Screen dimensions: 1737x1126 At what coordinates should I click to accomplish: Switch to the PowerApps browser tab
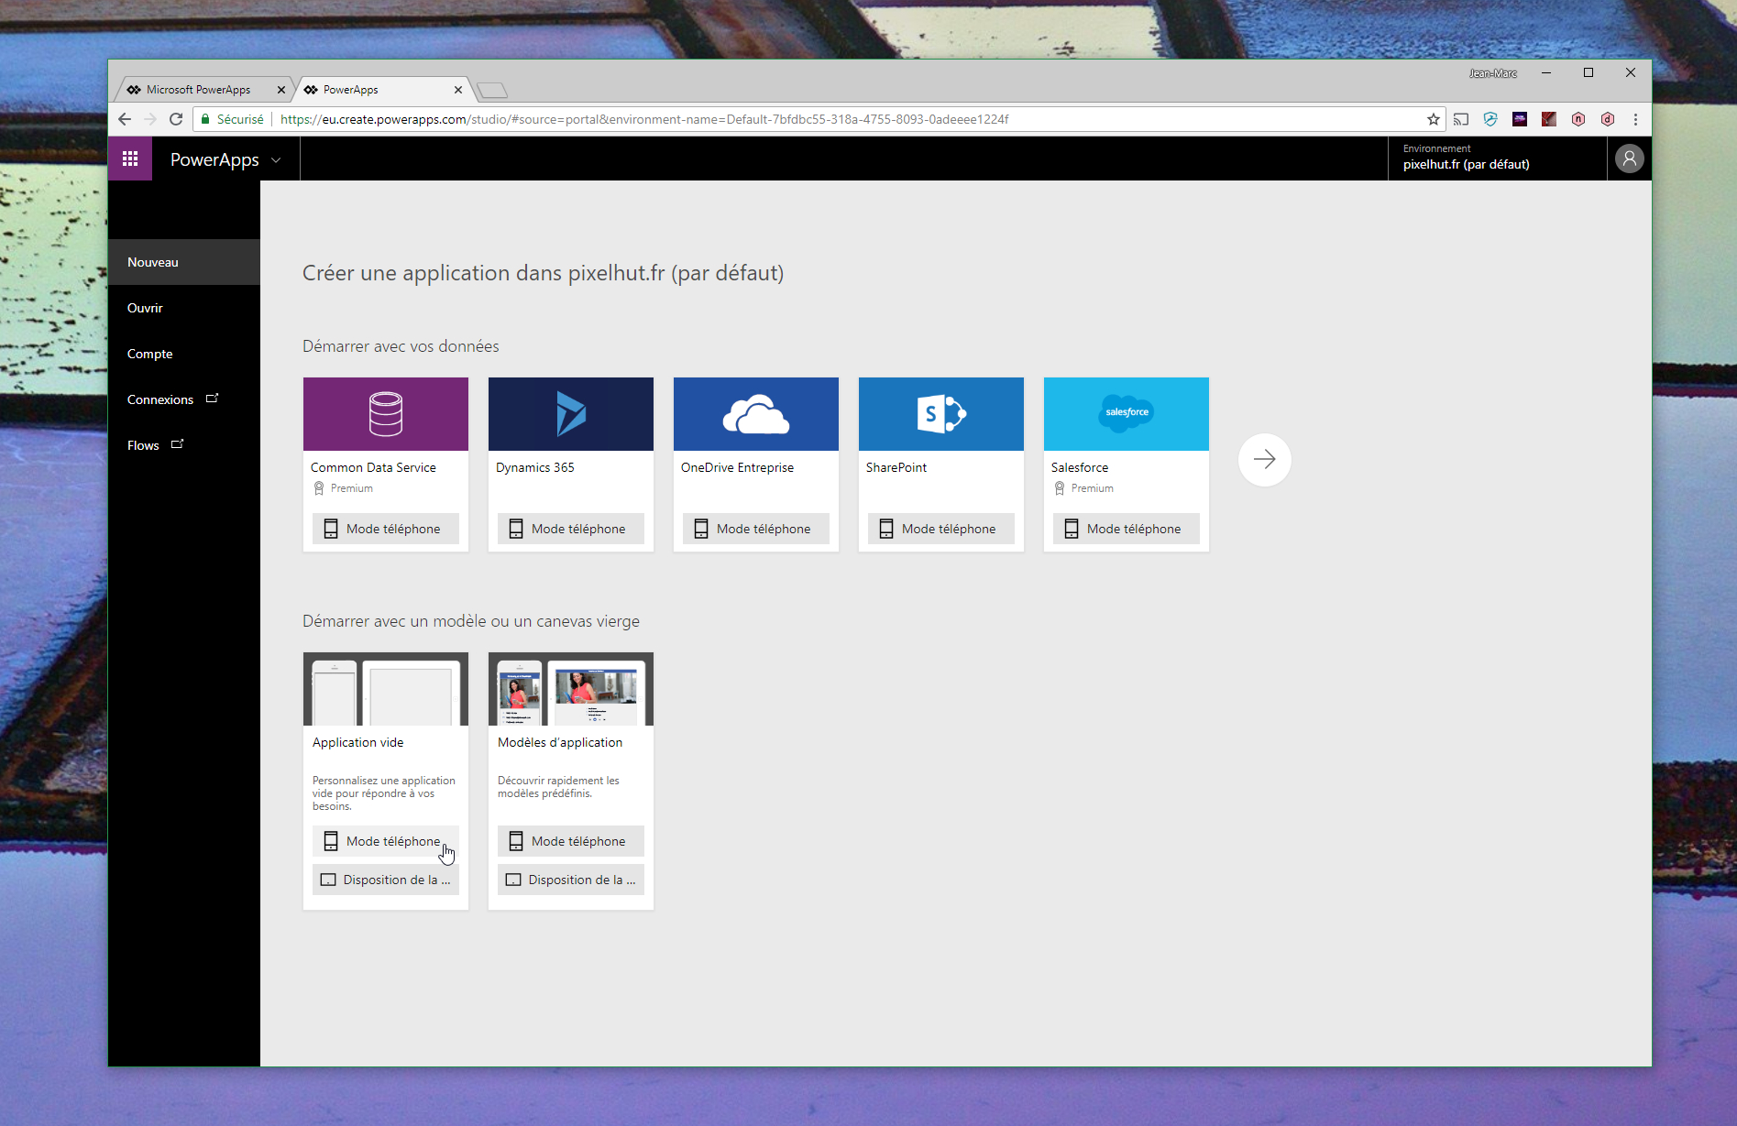tap(383, 90)
